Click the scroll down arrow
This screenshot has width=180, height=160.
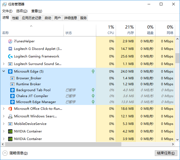coord(177,140)
